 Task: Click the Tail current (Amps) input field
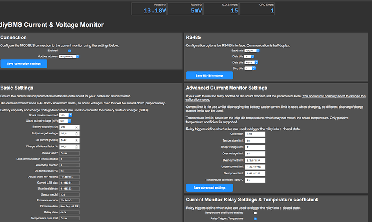[70, 140]
